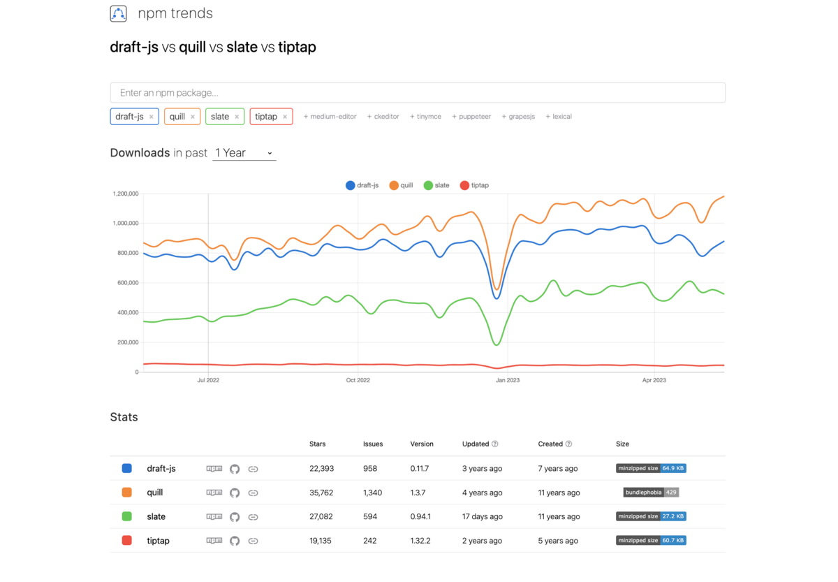Open tiptap minzipped size 60.7 KB badge

(651, 541)
